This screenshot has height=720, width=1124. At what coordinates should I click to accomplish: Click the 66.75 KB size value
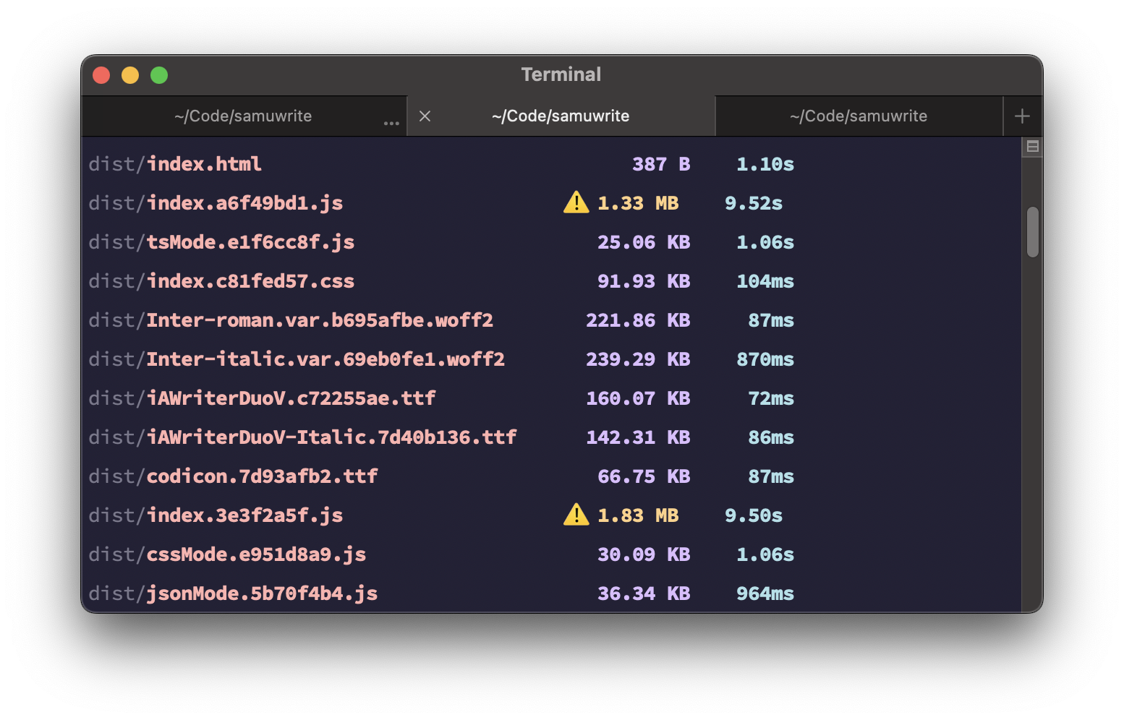click(x=644, y=476)
